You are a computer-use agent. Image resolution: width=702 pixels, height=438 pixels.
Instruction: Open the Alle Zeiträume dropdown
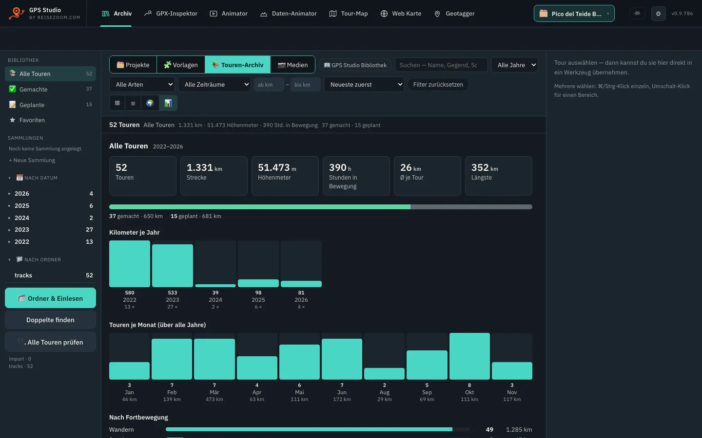pyautogui.click(x=214, y=84)
